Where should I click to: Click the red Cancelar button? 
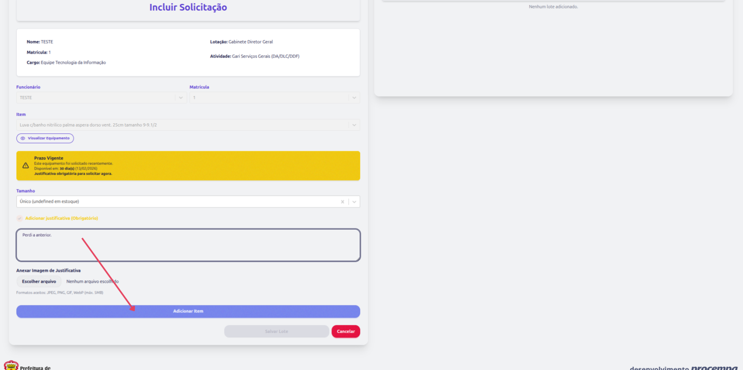[x=345, y=332]
